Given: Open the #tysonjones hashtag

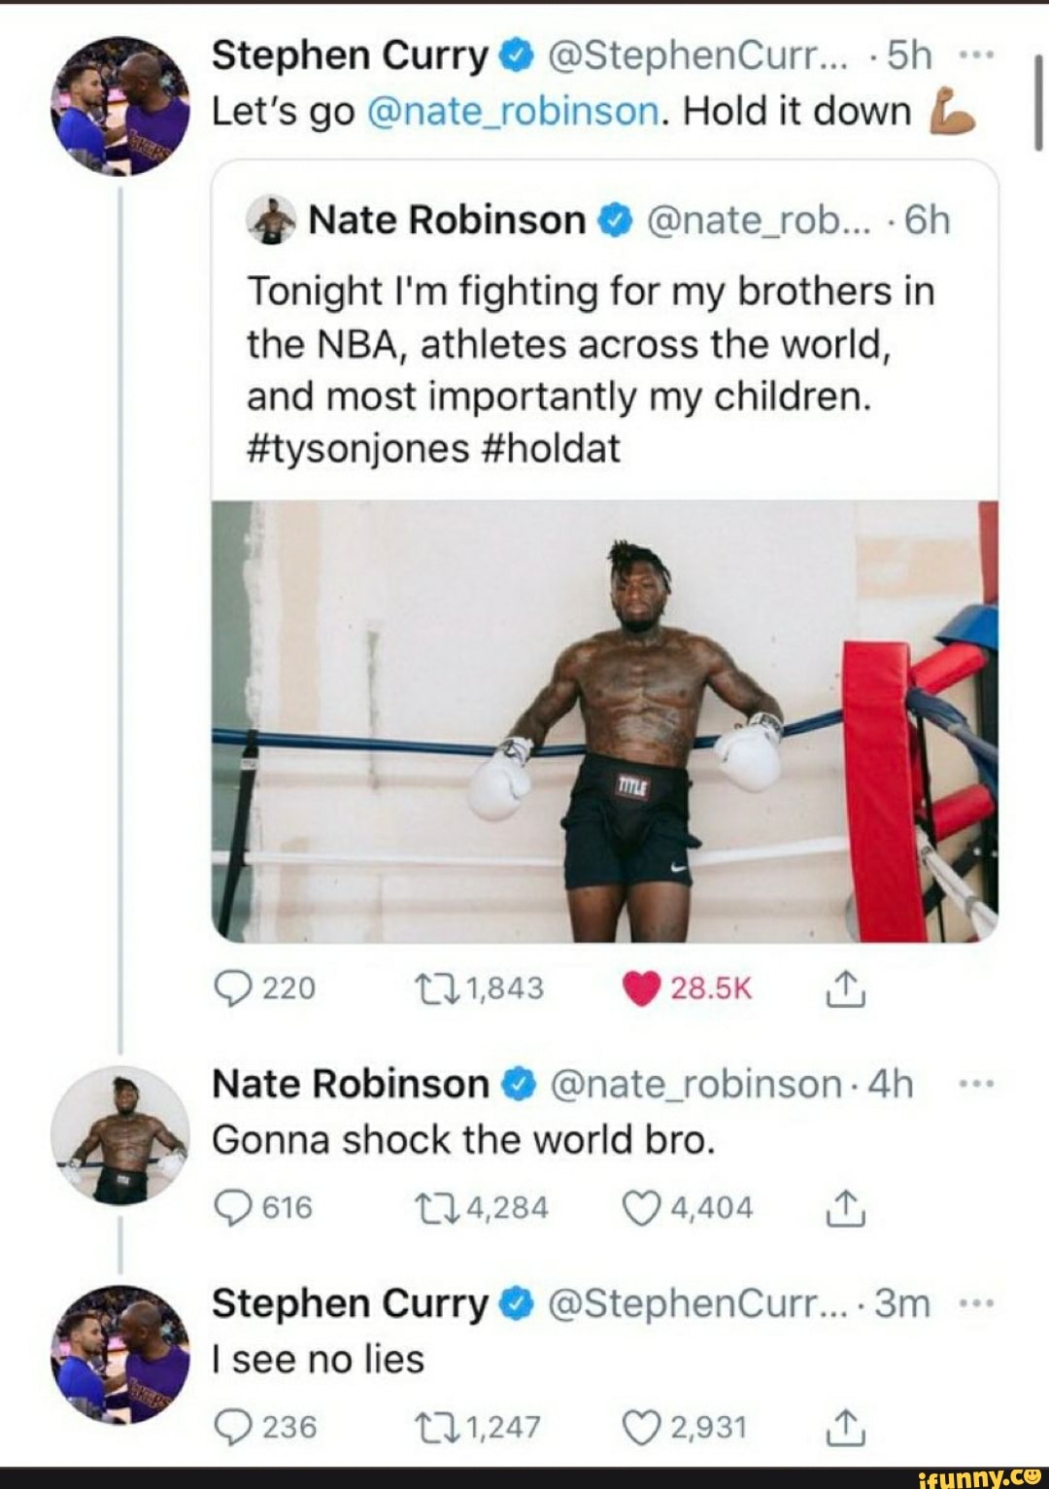Looking at the screenshot, I should (x=358, y=449).
